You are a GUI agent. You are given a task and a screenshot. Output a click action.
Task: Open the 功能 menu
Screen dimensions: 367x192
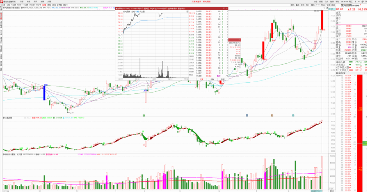tap(315, 2)
